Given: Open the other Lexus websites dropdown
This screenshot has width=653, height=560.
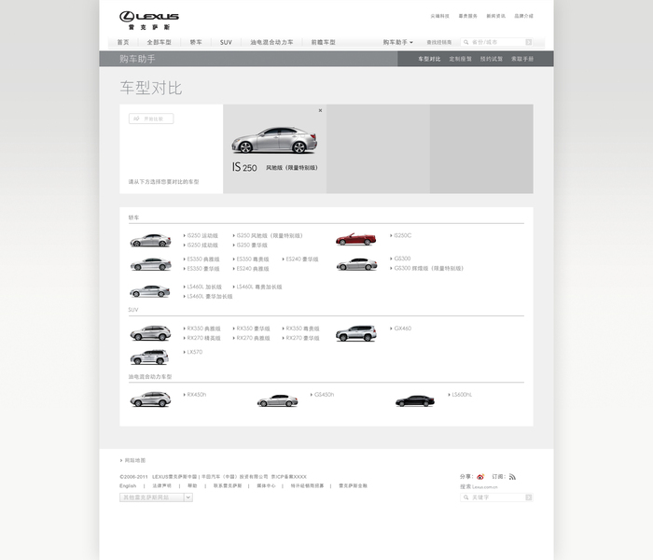Looking at the screenshot, I should click(x=156, y=497).
